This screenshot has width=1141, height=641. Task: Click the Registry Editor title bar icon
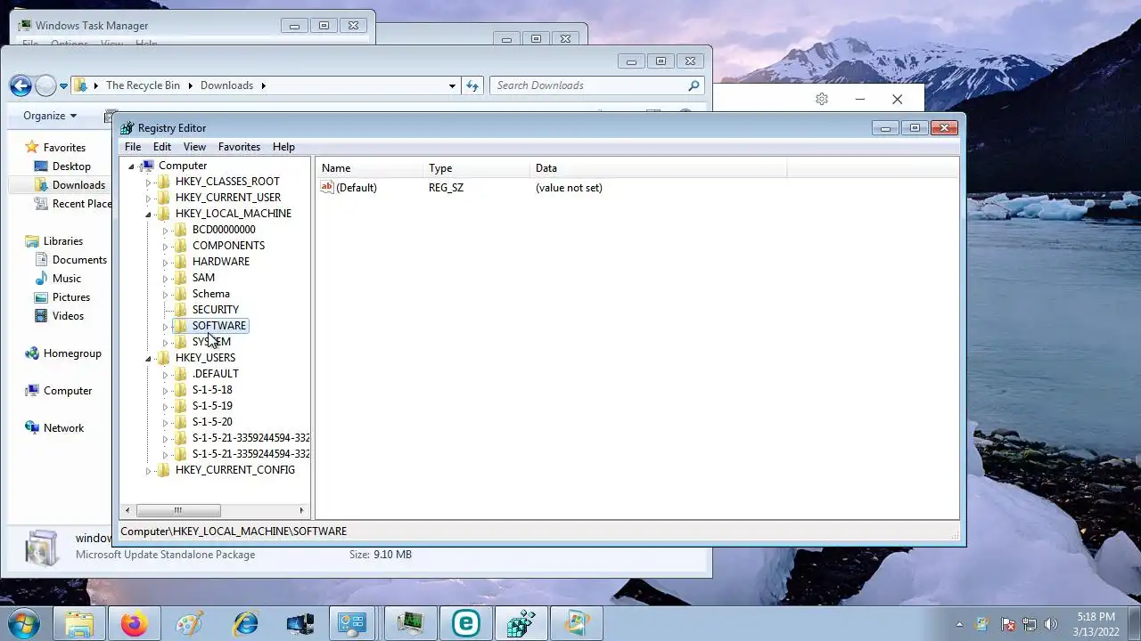point(127,128)
